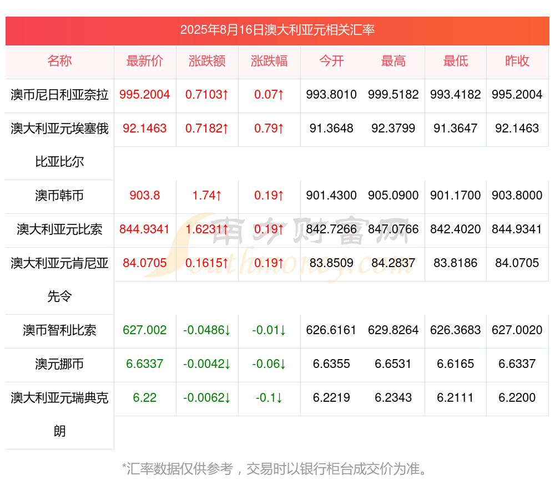Image resolution: width=555 pixels, height=486 pixels.
Task: Click high value 905.0900
Action: 393,195
